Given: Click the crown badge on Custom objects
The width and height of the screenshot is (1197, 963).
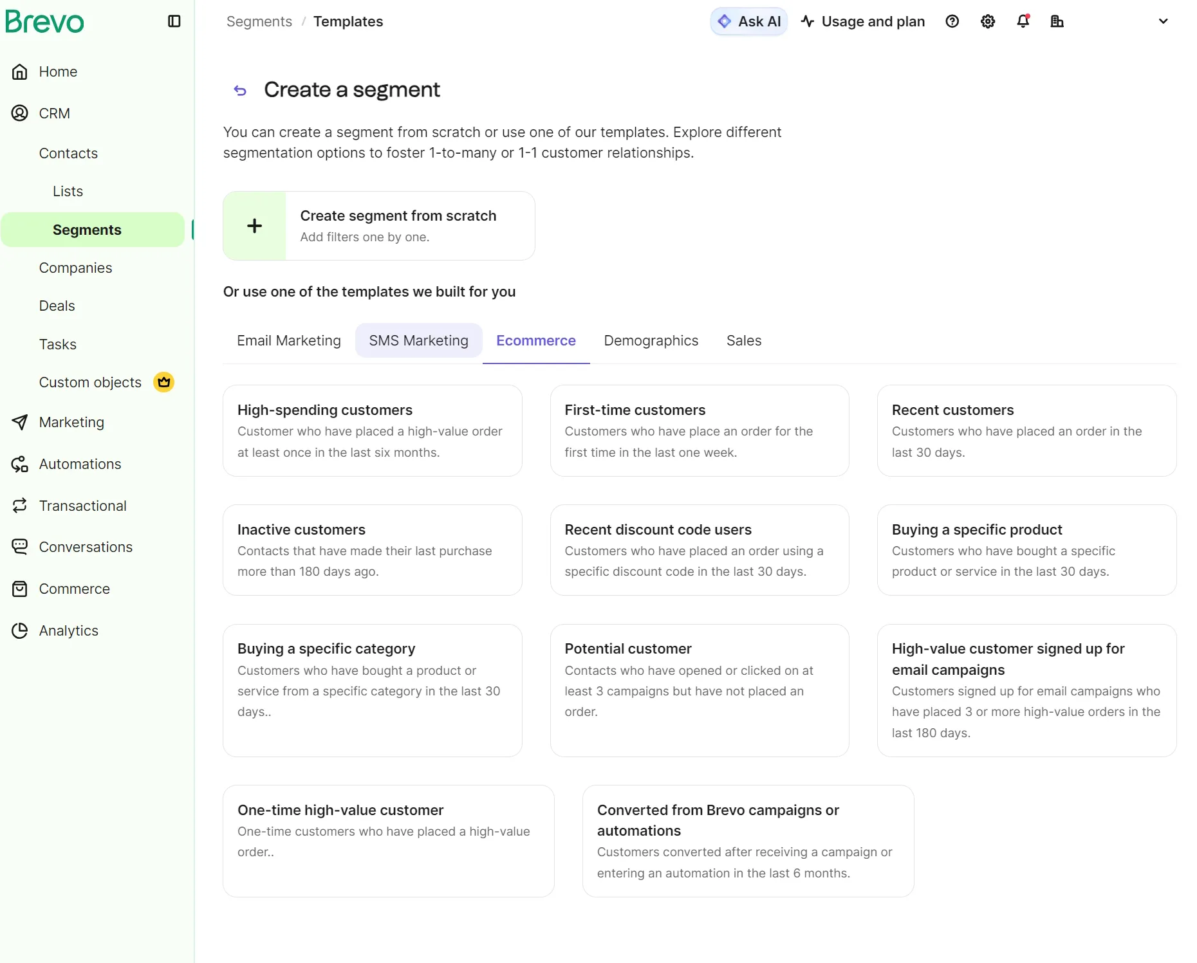Looking at the screenshot, I should tap(164, 382).
